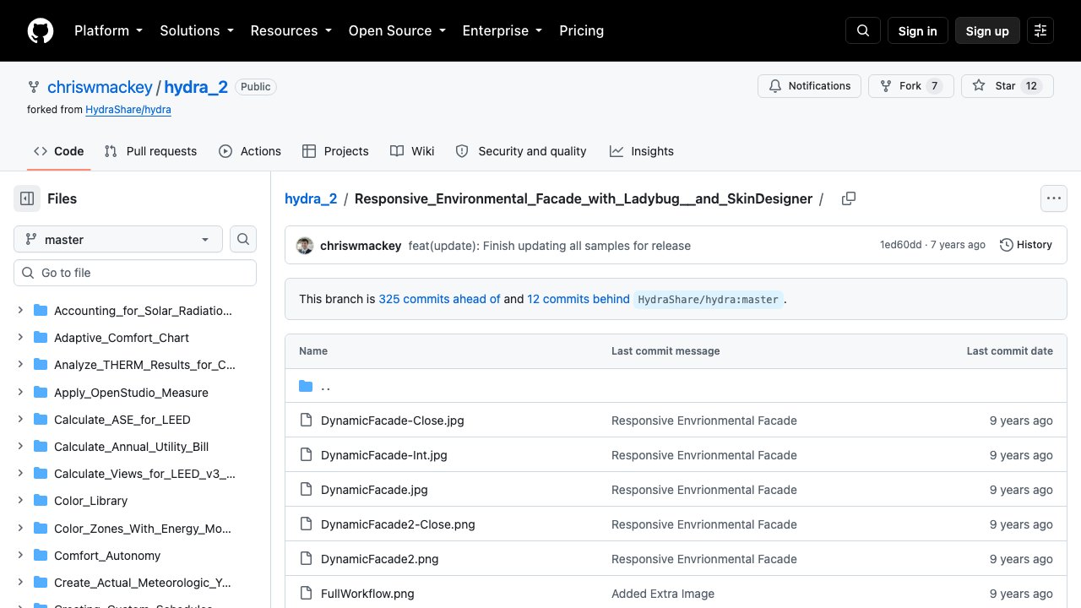Open the Projects tab
Screen dimensions: 1081x608
coord(335,151)
